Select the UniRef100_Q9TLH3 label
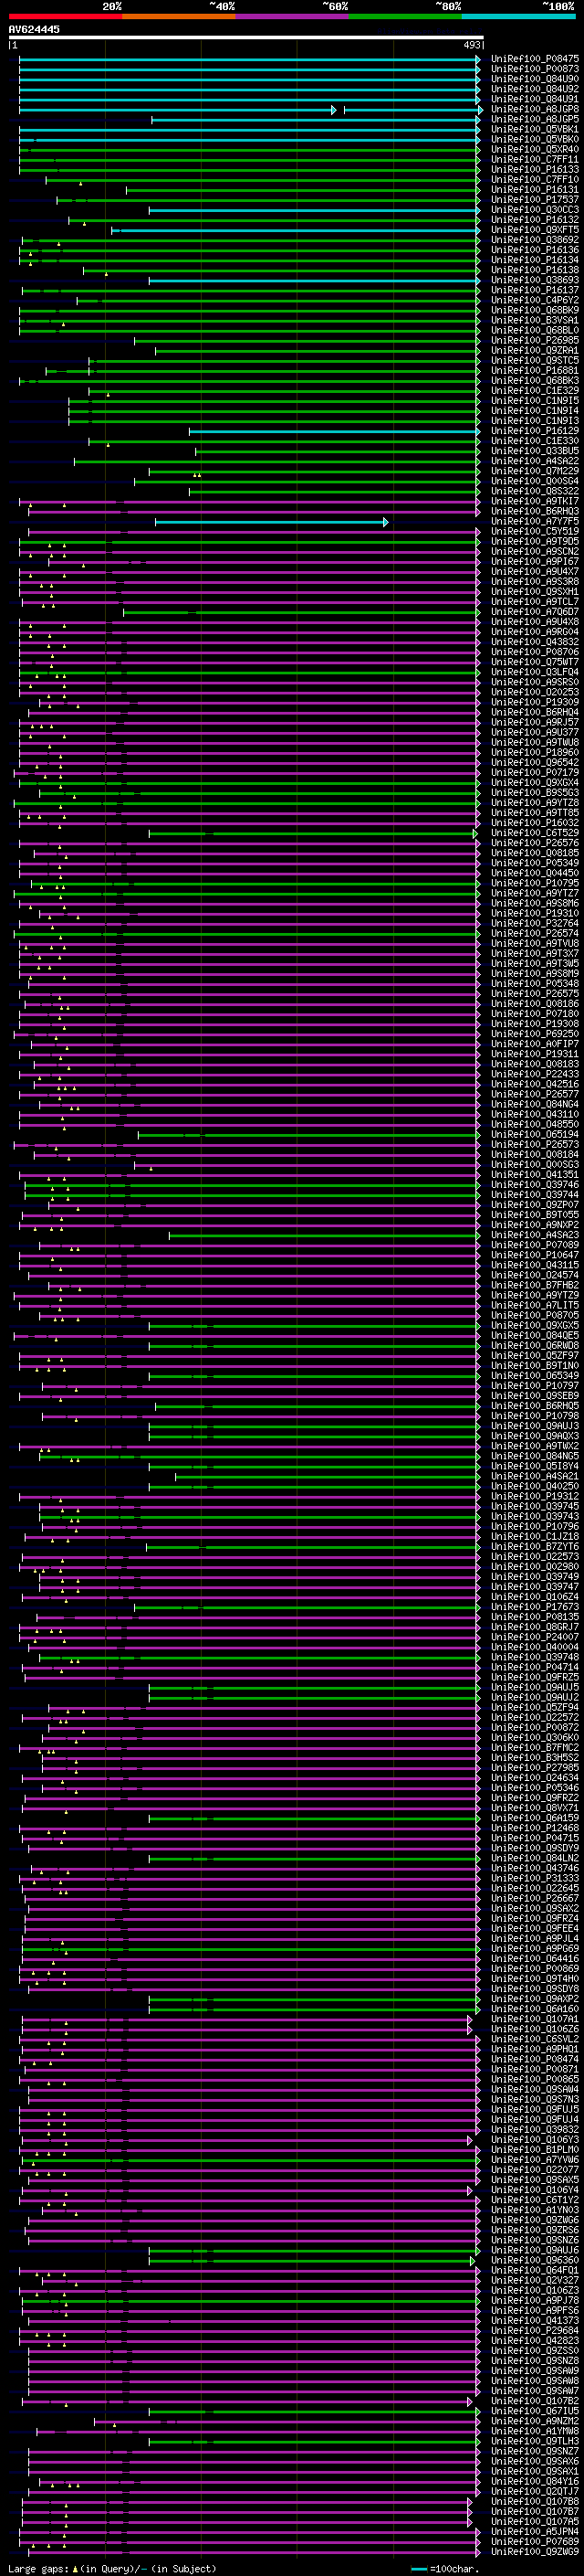 point(535,2442)
